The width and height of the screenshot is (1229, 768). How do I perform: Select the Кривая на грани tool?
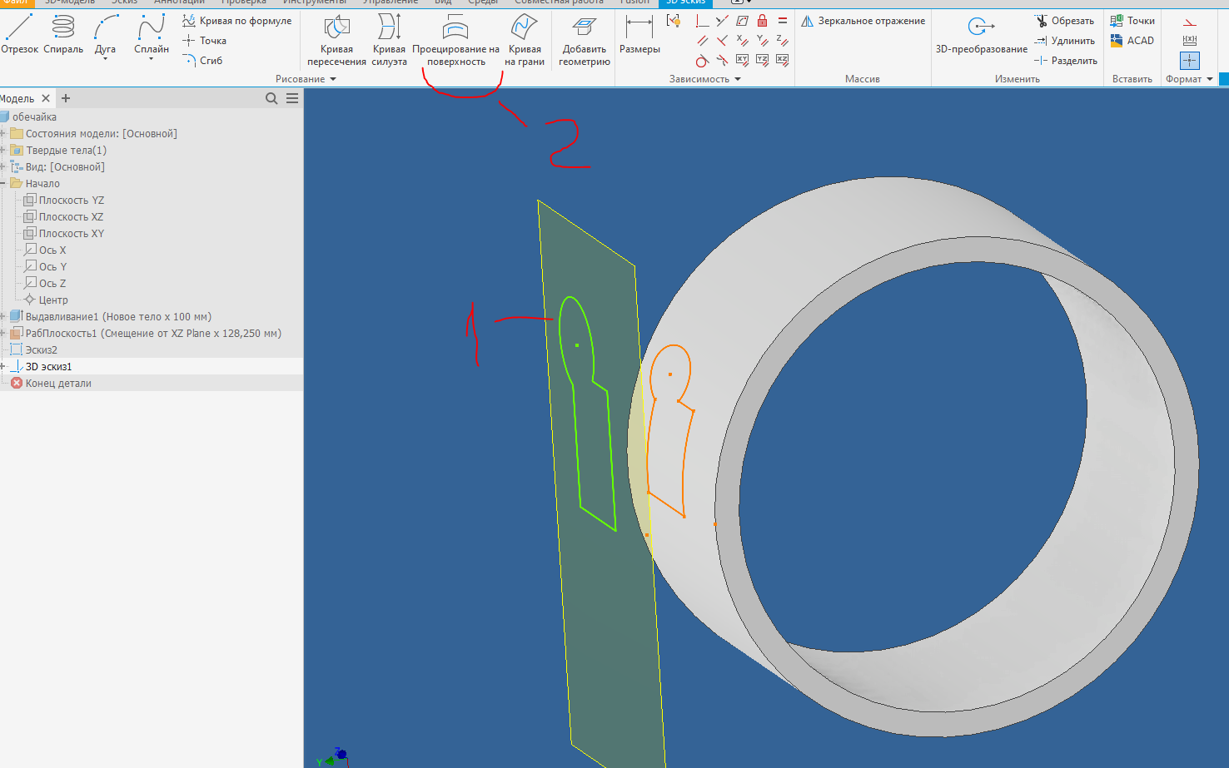[x=525, y=33]
